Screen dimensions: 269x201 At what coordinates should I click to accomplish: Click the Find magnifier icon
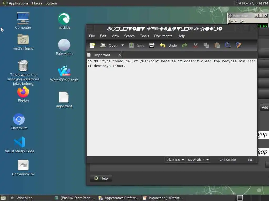(228, 45)
